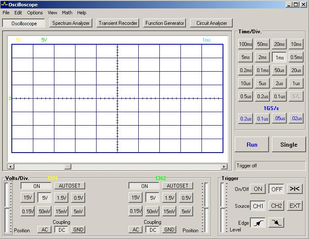Open the File menu
309x239 pixels.
pyautogui.click(x=6, y=13)
